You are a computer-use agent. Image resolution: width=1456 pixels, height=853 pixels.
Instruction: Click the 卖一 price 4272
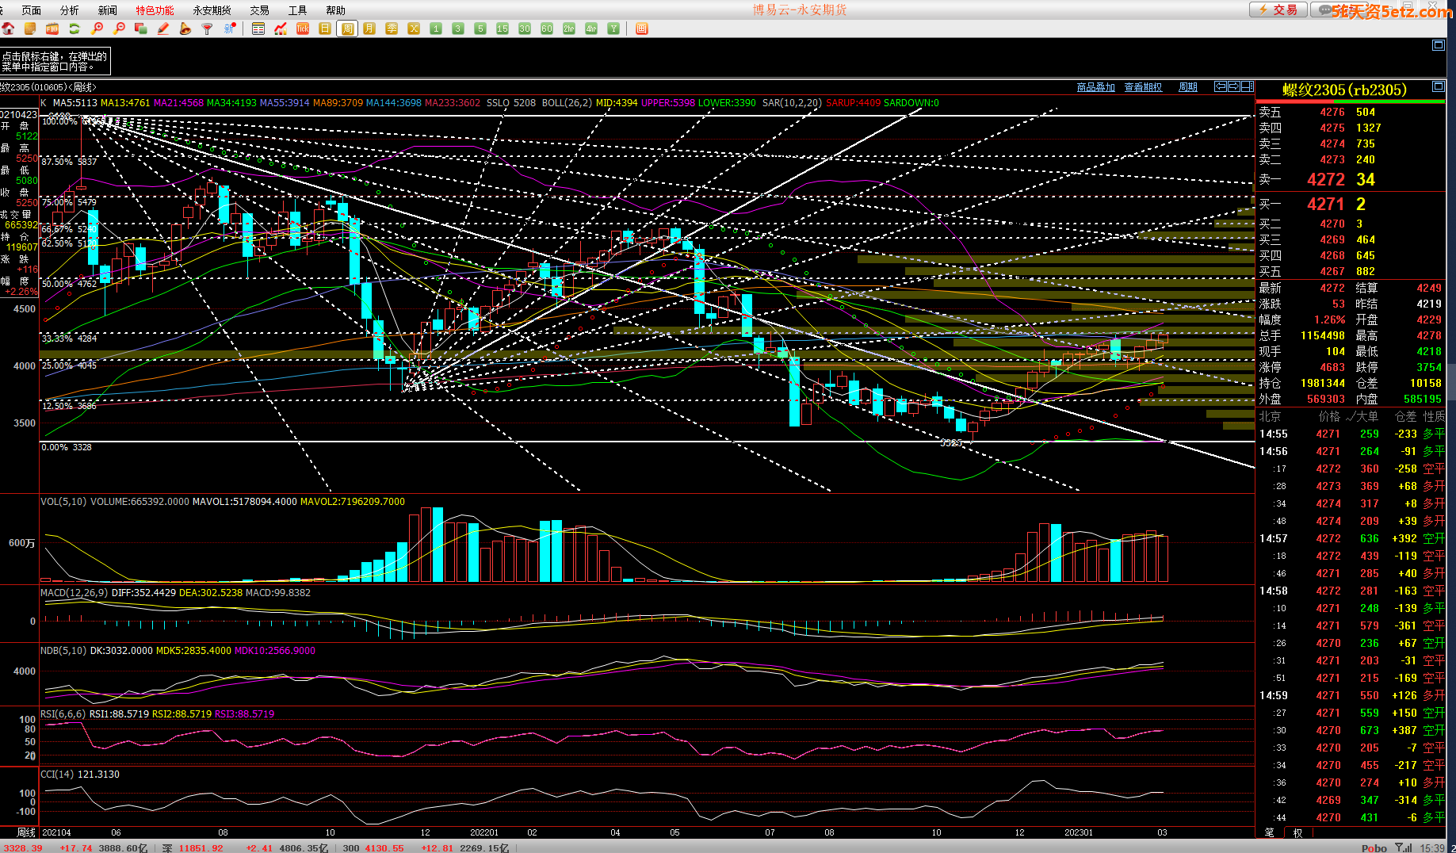click(x=1326, y=180)
